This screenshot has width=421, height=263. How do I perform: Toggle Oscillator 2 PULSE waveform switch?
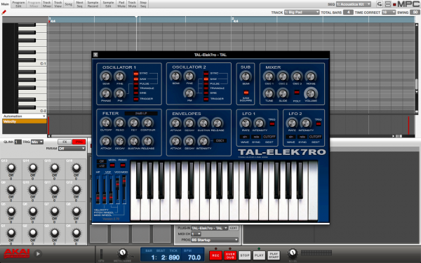[206, 83]
